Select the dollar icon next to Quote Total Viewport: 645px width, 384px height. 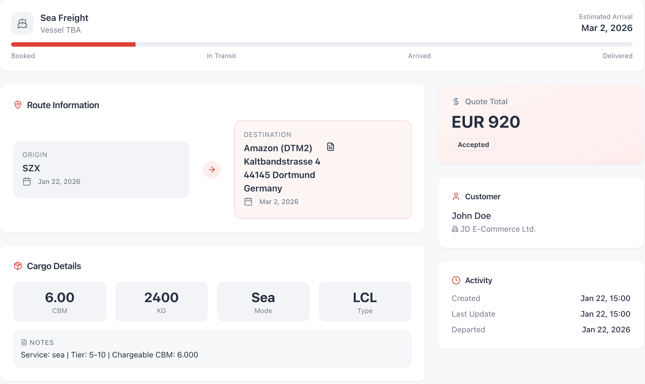[456, 101]
